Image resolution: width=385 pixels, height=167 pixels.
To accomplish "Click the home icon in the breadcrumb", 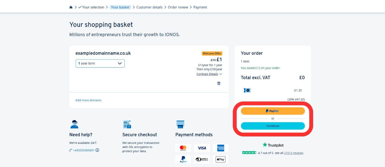I will 71,7.
